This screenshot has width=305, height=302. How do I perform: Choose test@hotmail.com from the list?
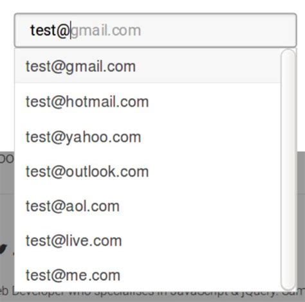pos(147,102)
